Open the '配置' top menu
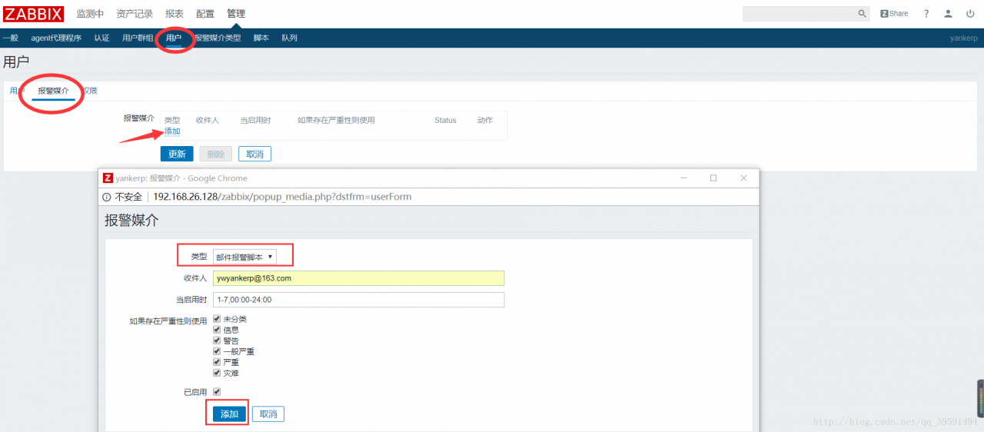The width and height of the screenshot is (984, 432). (205, 14)
